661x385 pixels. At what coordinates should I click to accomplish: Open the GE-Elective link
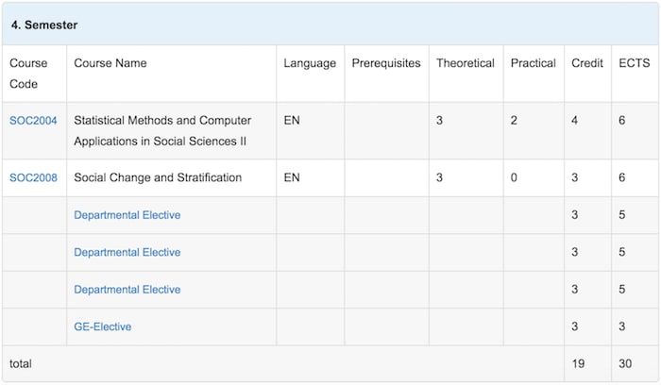click(x=102, y=326)
